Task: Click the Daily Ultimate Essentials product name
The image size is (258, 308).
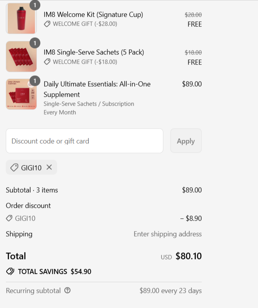Action: [x=97, y=89]
